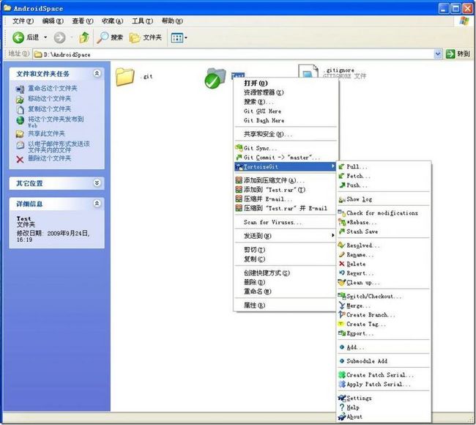
Task: Open the 帮助 (Help) menu
Action: coord(172,21)
